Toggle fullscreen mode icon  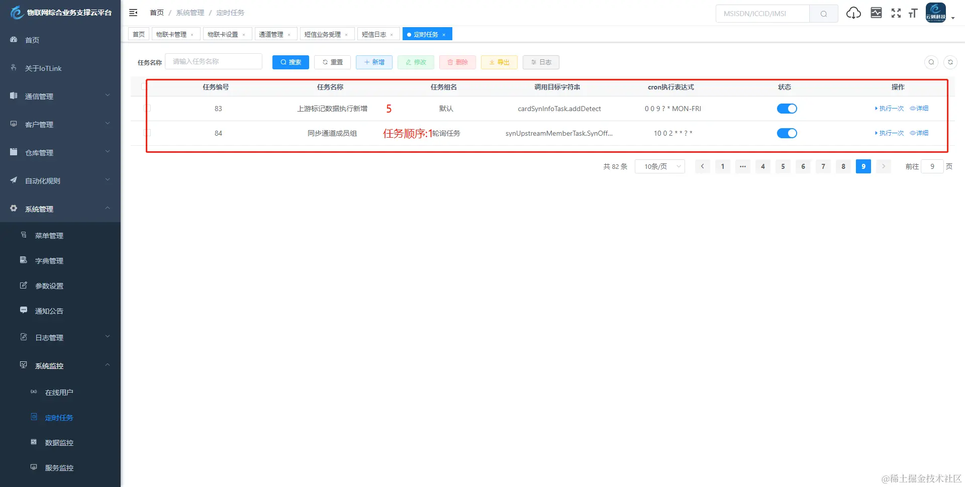[896, 13]
